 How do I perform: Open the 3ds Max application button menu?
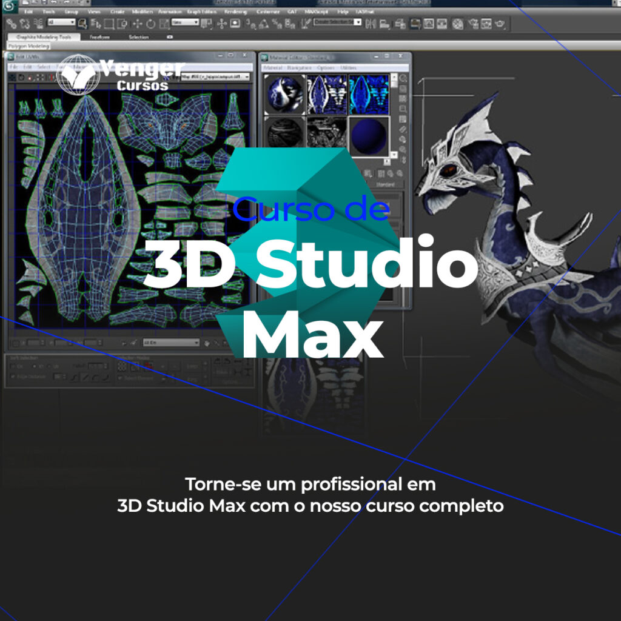coord(8,6)
